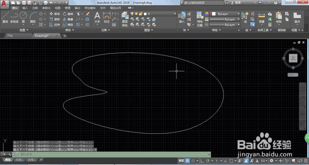Viewport: 309px width, 165px height.
Task: Click the ViewCube 上 top face
Action: [293, 58]
